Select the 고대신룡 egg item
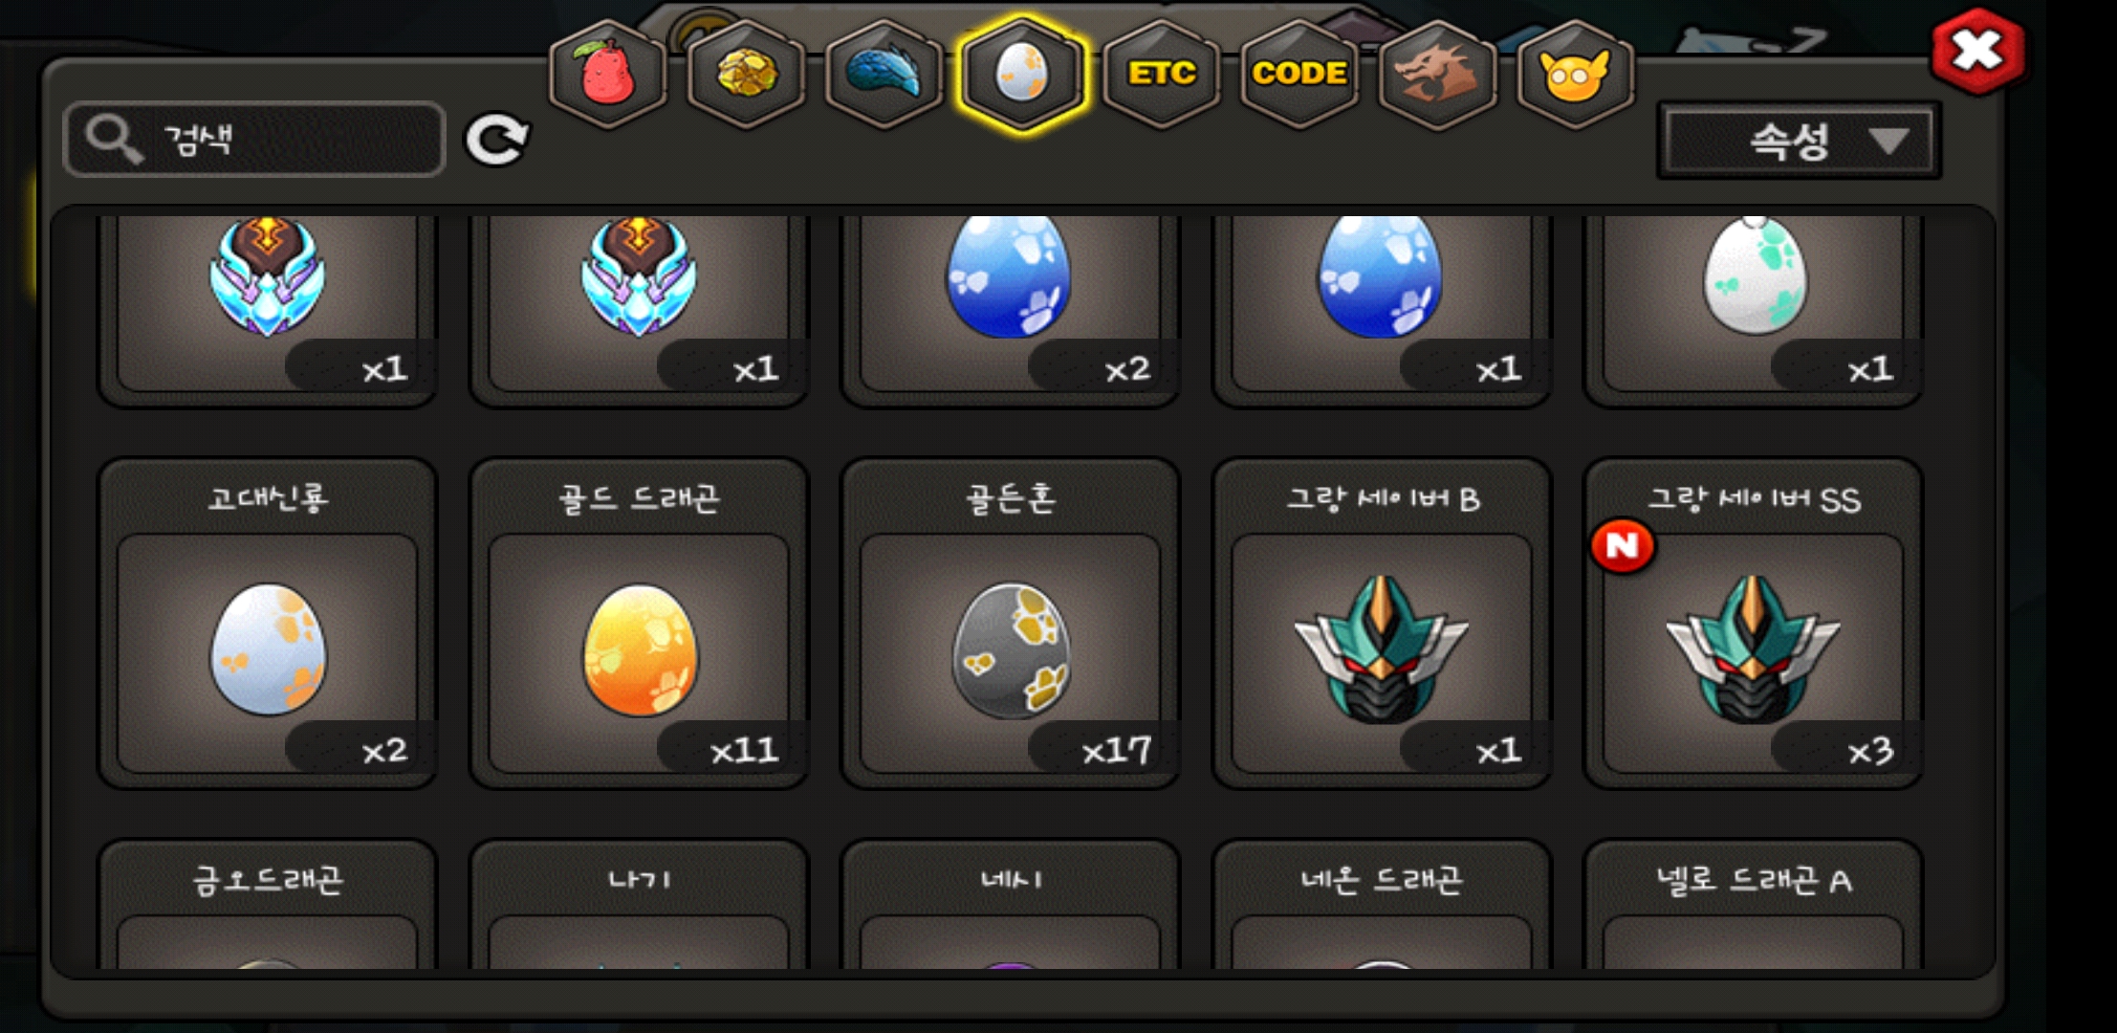The image size is (2117, 1033). [268, 624]
